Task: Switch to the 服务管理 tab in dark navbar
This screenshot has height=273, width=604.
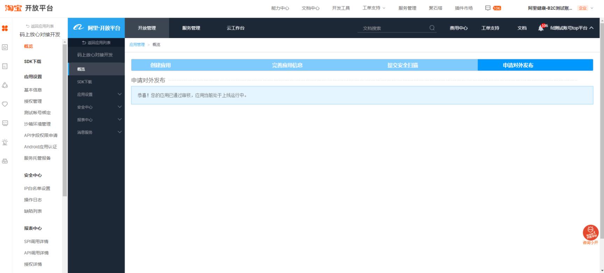Action: [191, 28]
